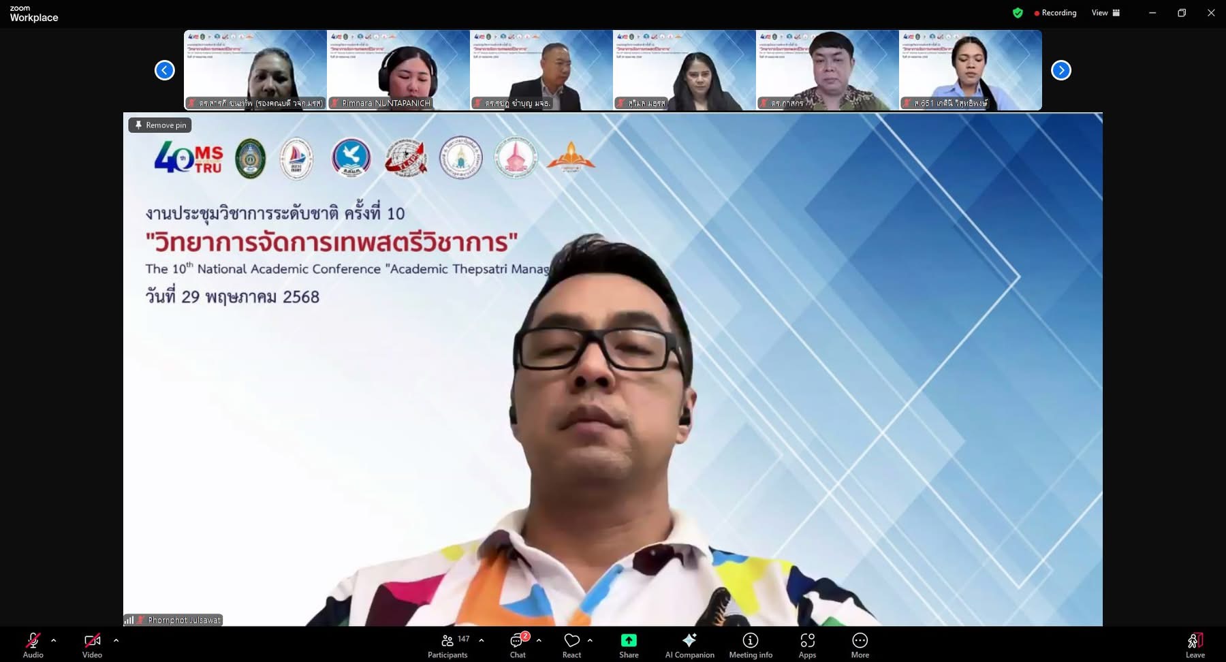
Task: Open the Participants panel
Action: click(x=447, y=645)
